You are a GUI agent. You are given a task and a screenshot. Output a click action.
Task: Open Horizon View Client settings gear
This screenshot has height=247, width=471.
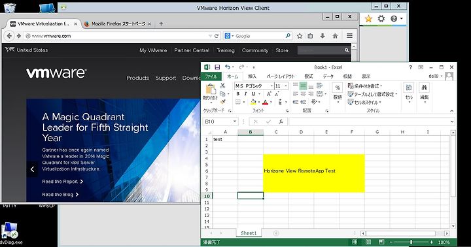(381, 19)
